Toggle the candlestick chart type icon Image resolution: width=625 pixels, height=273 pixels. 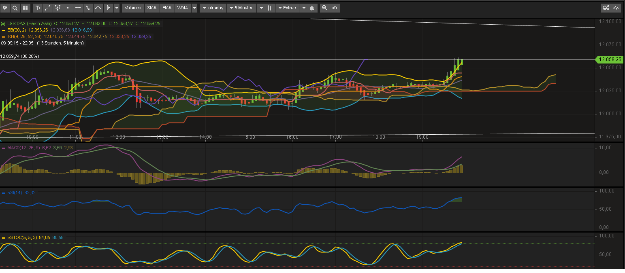coord(269,8)
